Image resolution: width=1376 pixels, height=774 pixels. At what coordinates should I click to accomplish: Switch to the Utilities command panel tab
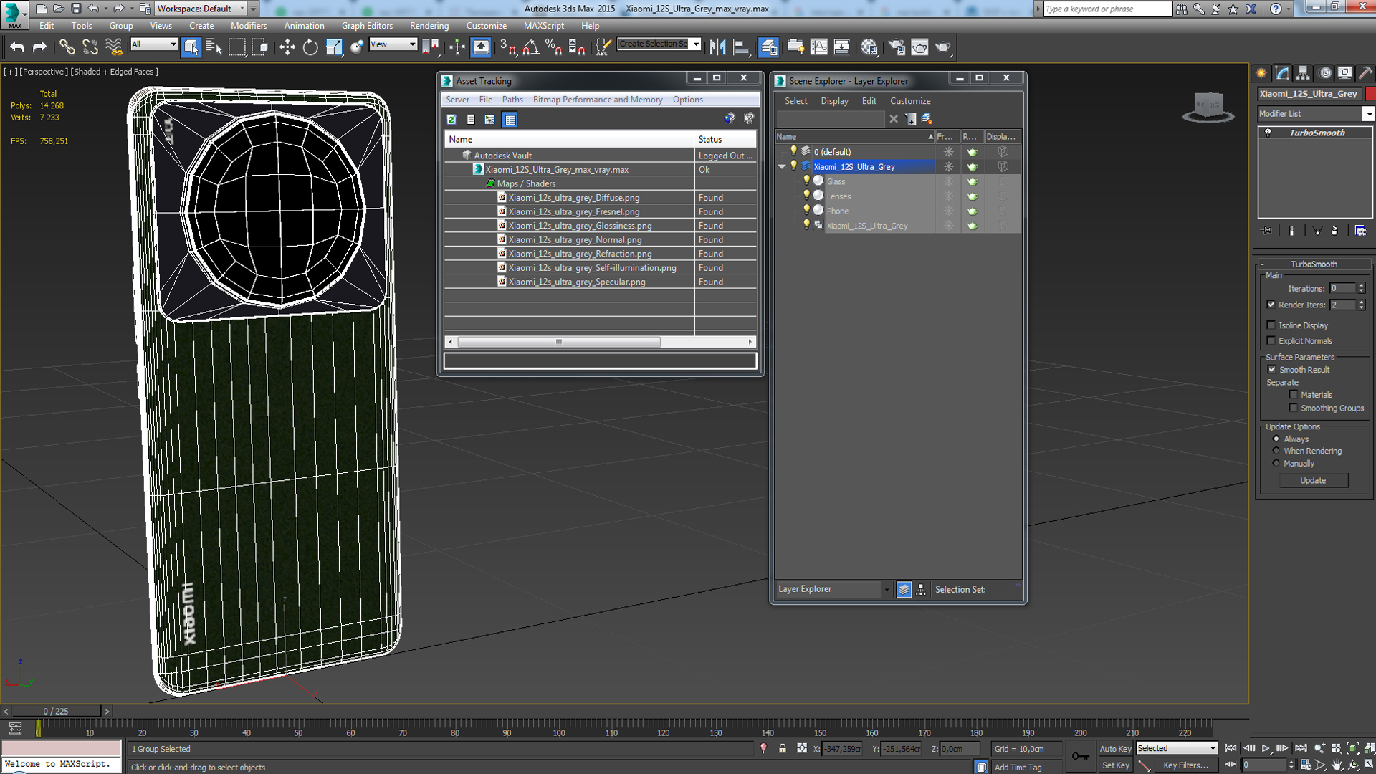(1365, 73)
